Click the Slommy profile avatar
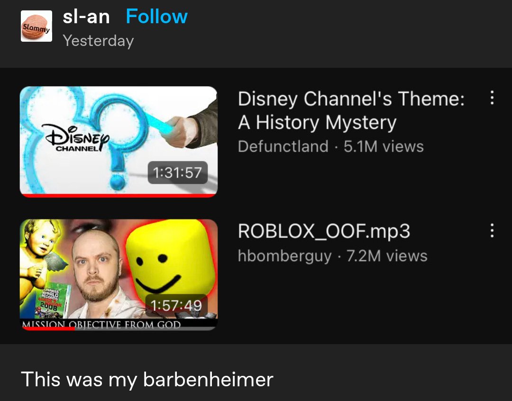Screen dimensions: 512x401 click(x=36, y=26)
